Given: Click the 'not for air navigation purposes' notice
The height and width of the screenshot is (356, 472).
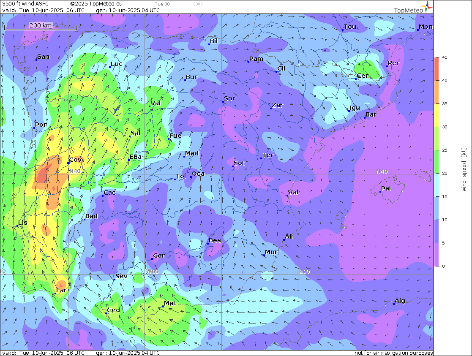Looking at the screenshot, I should (x=393, y=353).
